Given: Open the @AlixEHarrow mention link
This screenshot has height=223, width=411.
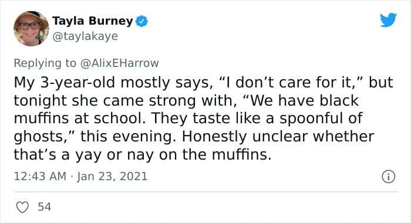Looking at the screenshot, I should coord(119,63).
